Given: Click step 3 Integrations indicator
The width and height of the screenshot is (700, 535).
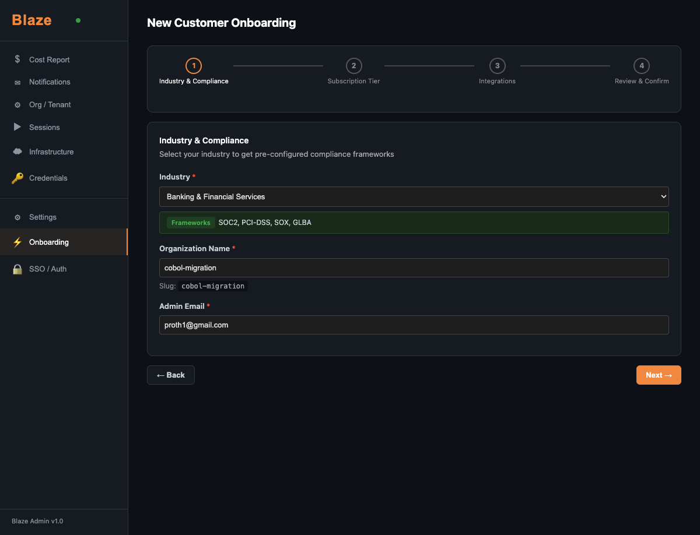Looking at the screenshot, I should 497,66.
